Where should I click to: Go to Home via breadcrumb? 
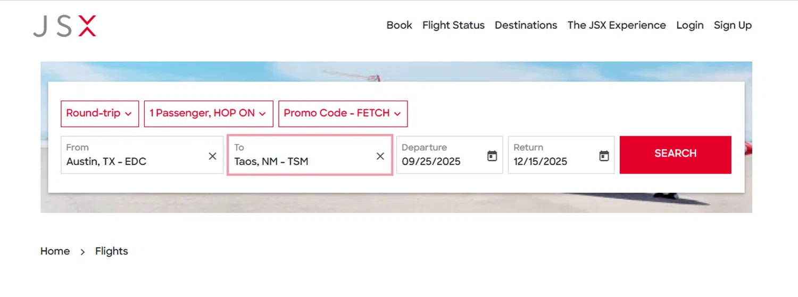click(x=55, y=251)
